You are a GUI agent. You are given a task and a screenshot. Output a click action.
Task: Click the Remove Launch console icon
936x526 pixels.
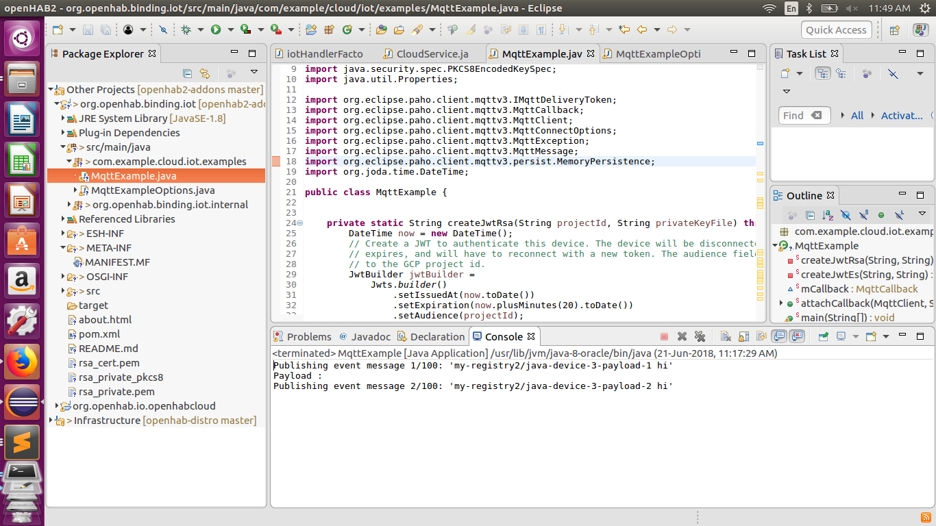coord(682,336)
